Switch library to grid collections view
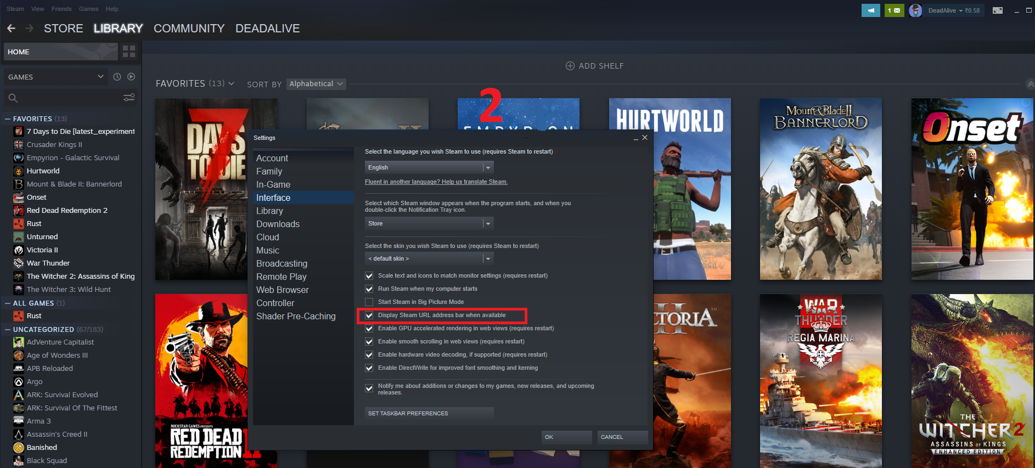 pyautogui.click(x=129, y=52)
